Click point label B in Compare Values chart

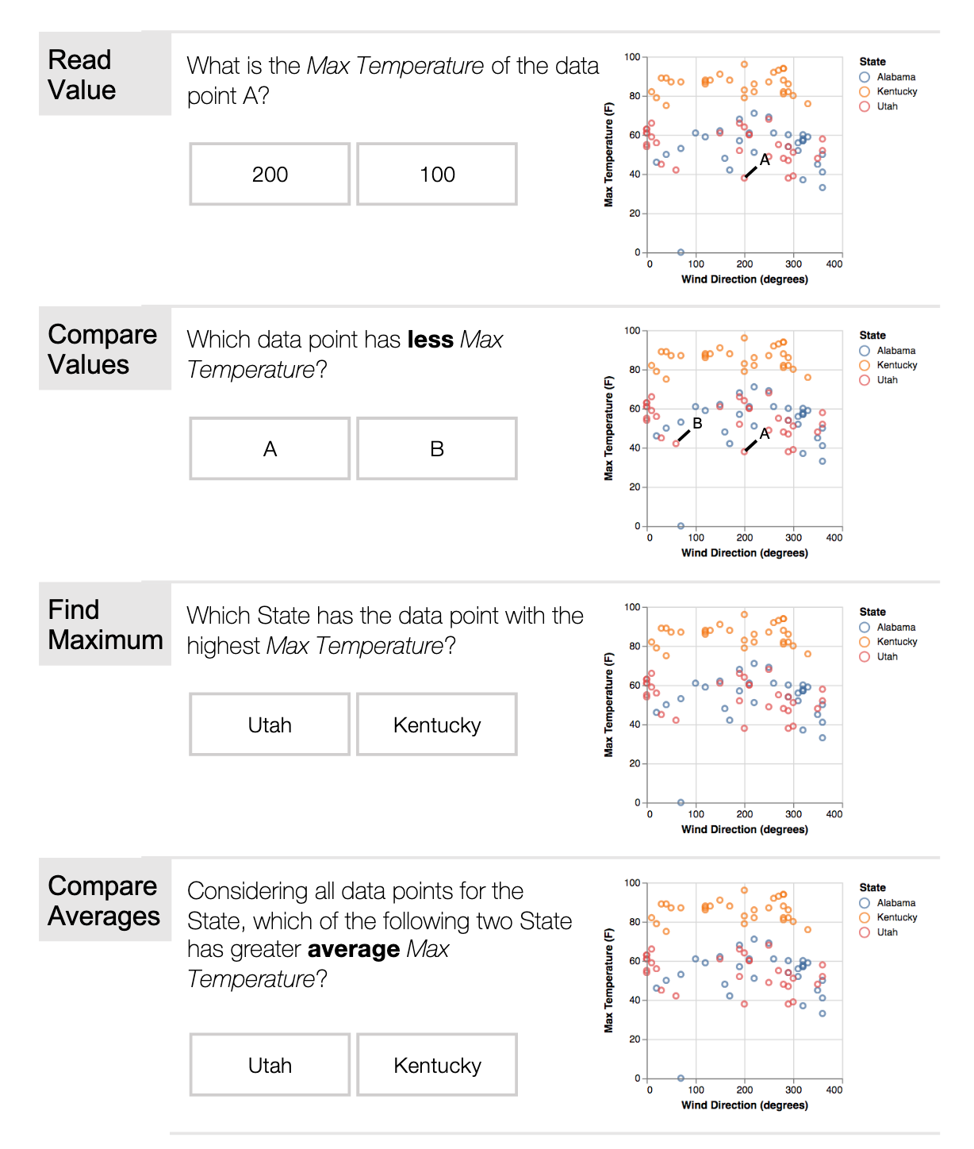[x=697, y=424]
